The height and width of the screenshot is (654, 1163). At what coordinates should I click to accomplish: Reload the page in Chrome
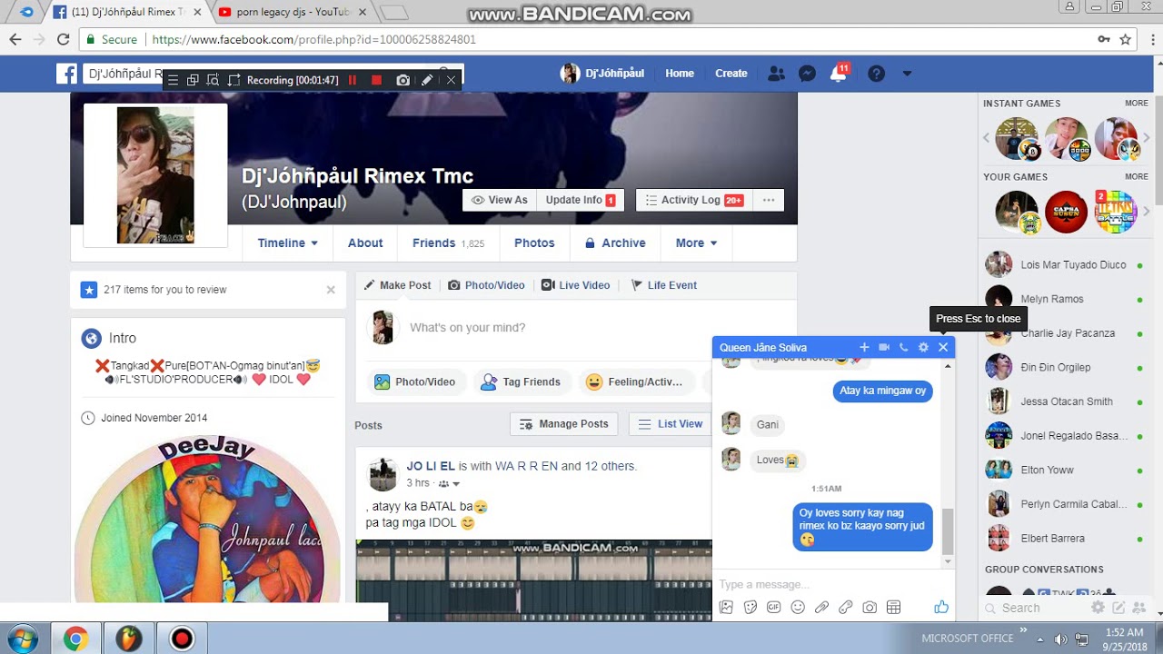coord(64,40)
